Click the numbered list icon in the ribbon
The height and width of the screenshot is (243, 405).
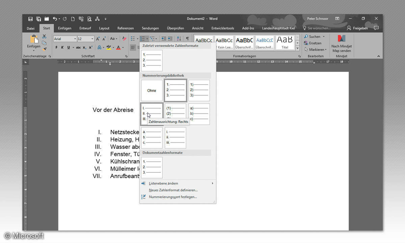pyautogui.click(x=143, y=39)
